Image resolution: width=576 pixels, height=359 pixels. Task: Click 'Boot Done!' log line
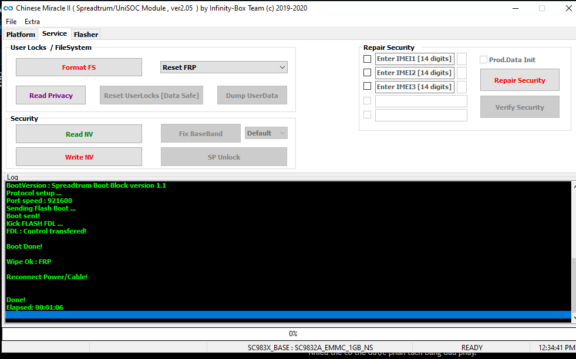[x=24, y=247]
